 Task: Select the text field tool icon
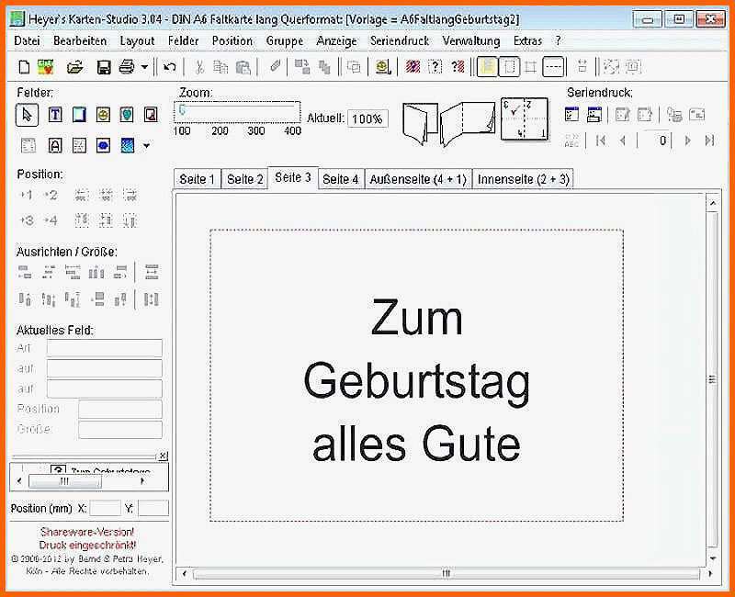click(x=55, y=114)
